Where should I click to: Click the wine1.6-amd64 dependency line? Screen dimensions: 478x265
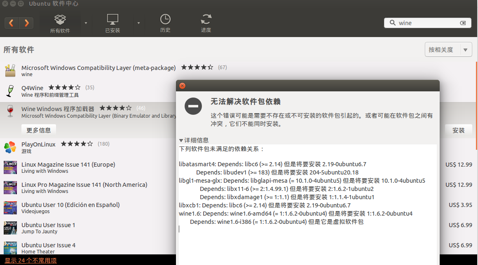(x=296, y=213)
